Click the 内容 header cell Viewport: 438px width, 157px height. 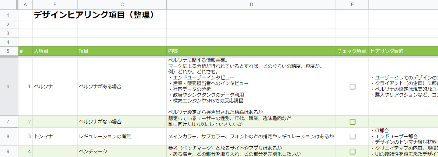coord(251,51)
